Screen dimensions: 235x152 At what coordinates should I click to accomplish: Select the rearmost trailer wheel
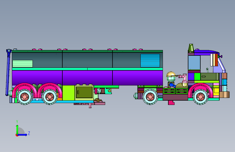[x=25, y=97]
